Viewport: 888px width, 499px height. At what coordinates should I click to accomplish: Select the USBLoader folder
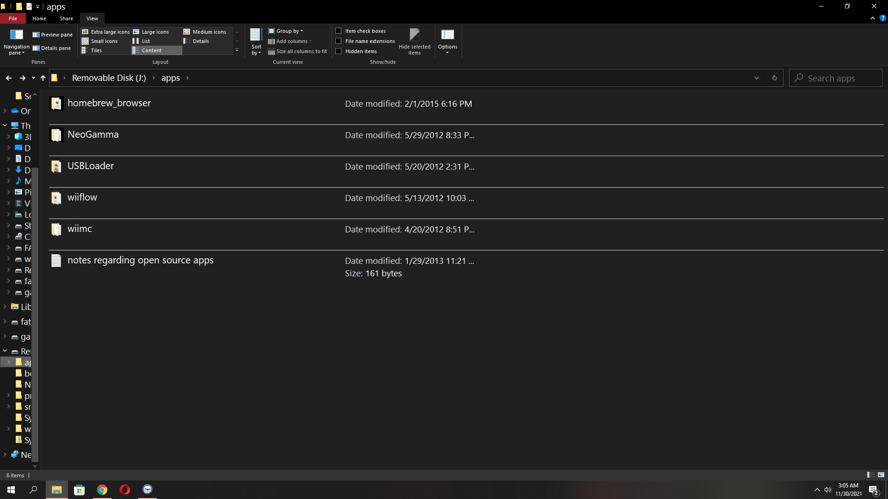click(x=466, y=171)
